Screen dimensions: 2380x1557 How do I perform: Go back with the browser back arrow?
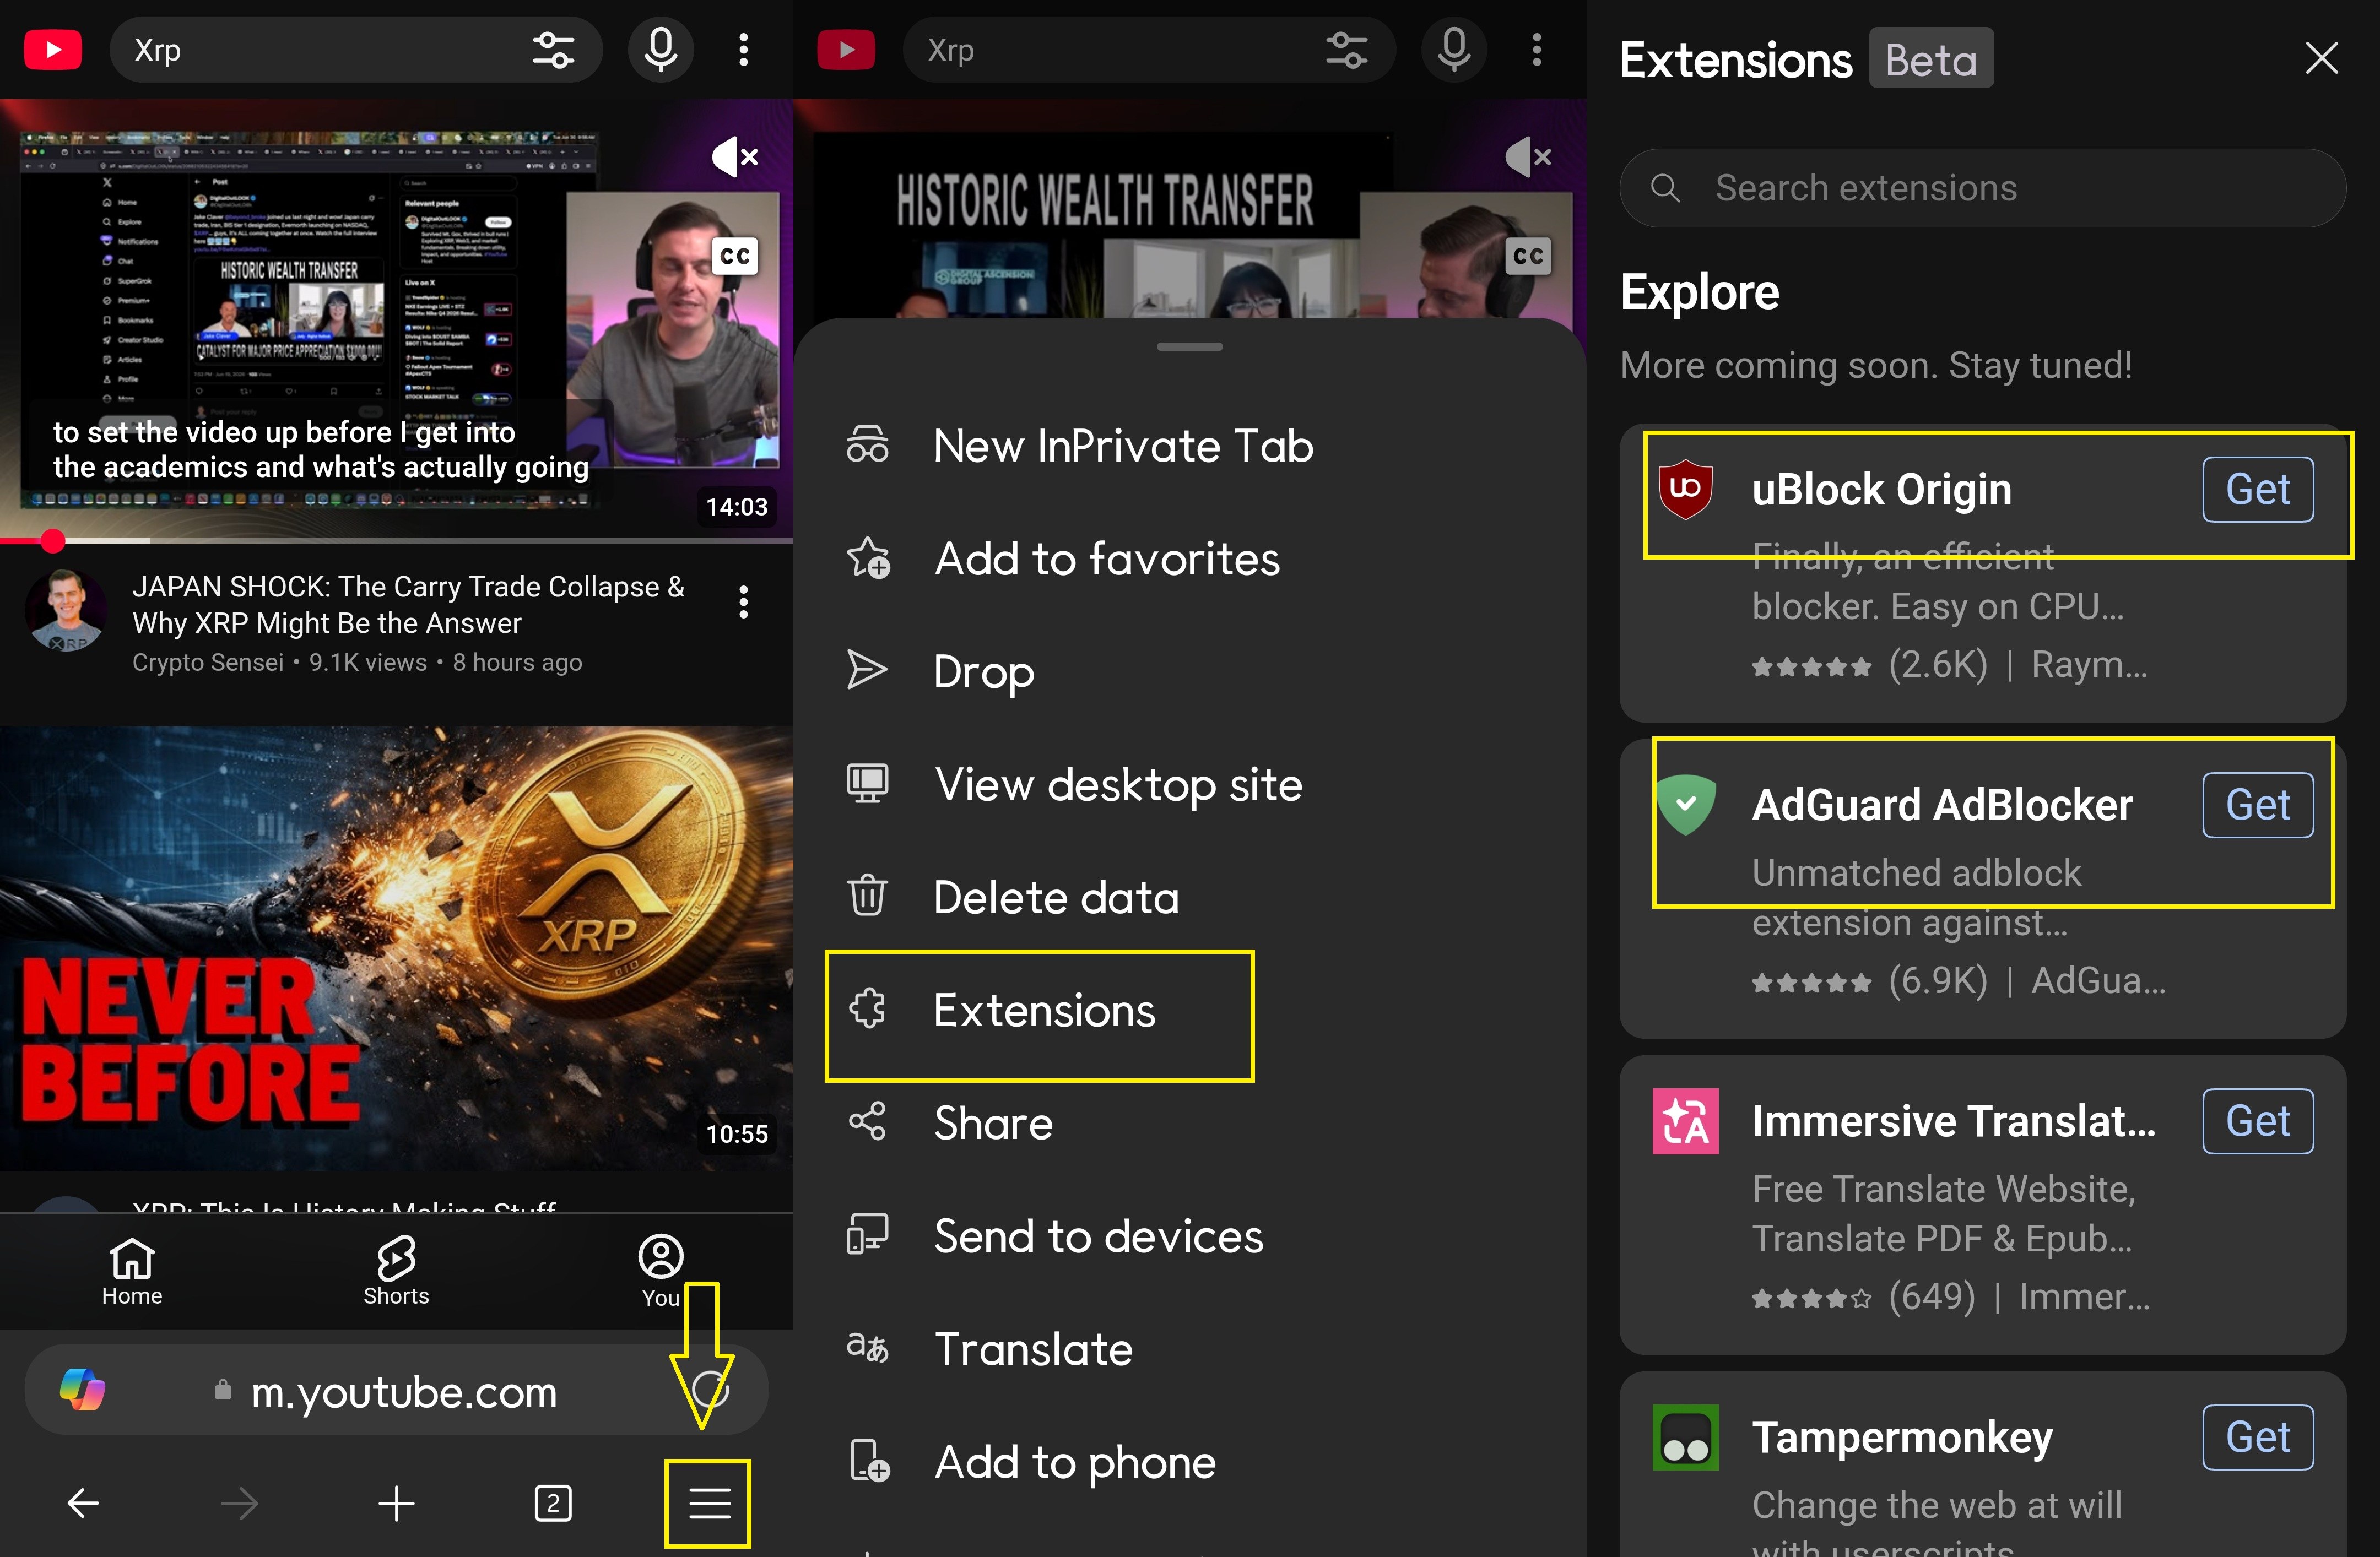pyautogui.click(x=83, y=1503)
